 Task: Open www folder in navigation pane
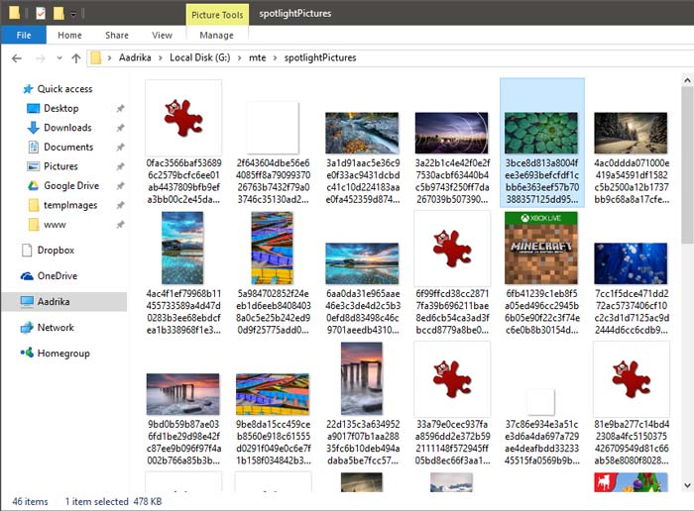[47, 225]
